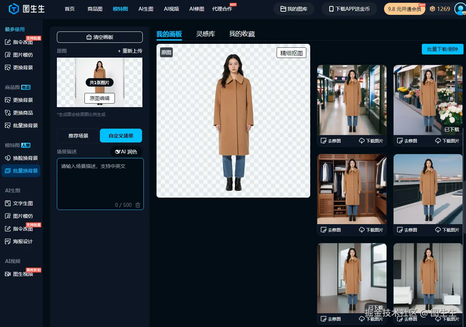Viewport: 466px width, 327px height.
Task: Click + 重新上传 link
Action: tap(130, 51)
